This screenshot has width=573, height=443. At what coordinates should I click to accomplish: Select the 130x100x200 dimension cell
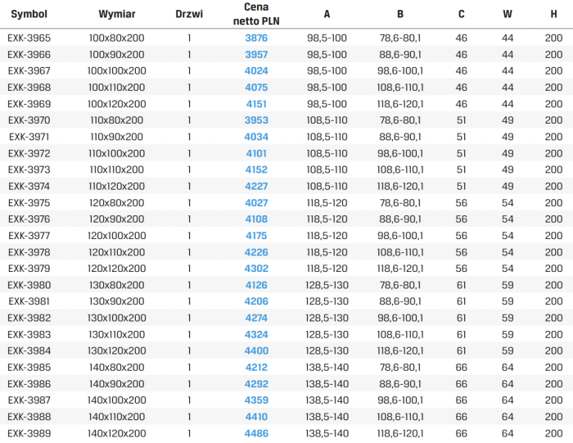[117, 318]
